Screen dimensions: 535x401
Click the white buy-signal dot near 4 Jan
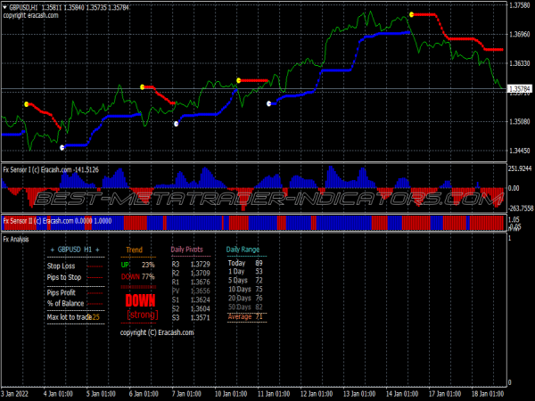click(x=62, y=148)
